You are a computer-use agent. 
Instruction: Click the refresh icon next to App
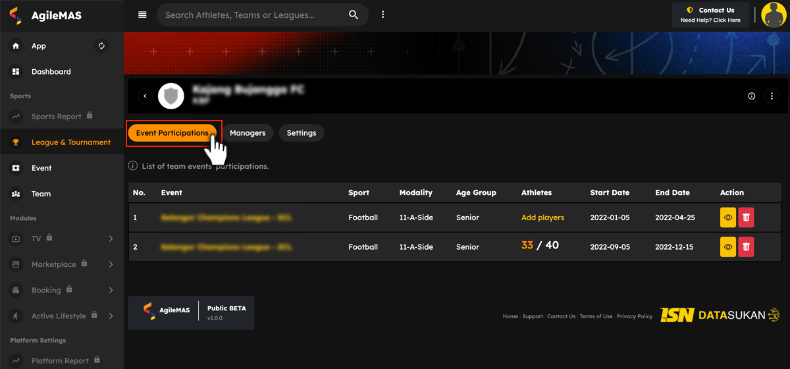[101, 46]
